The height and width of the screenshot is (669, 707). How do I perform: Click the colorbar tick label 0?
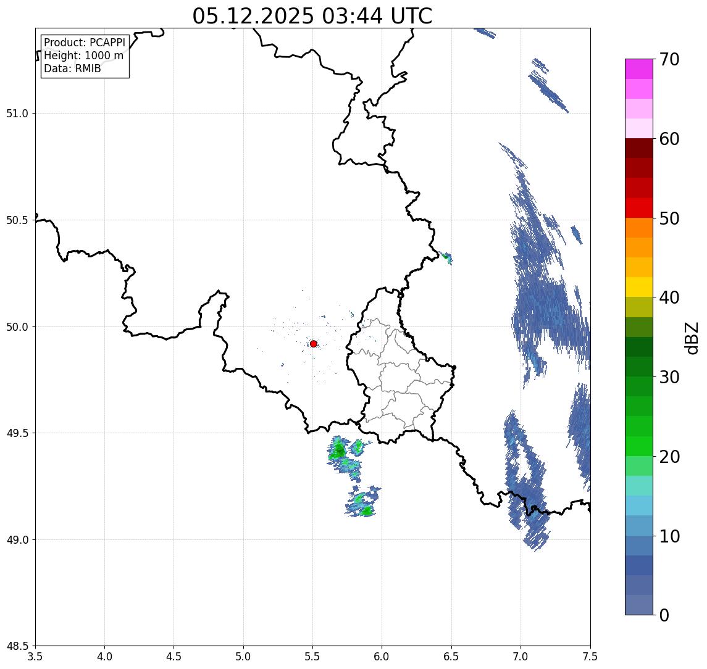[x=664, y=615]
